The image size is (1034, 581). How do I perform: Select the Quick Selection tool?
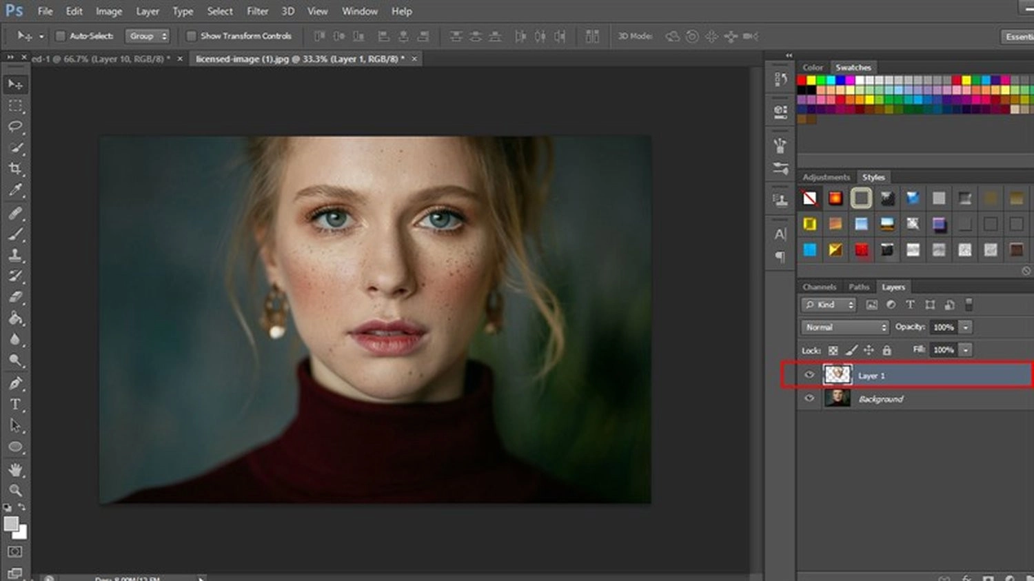(x=15, y=147)
